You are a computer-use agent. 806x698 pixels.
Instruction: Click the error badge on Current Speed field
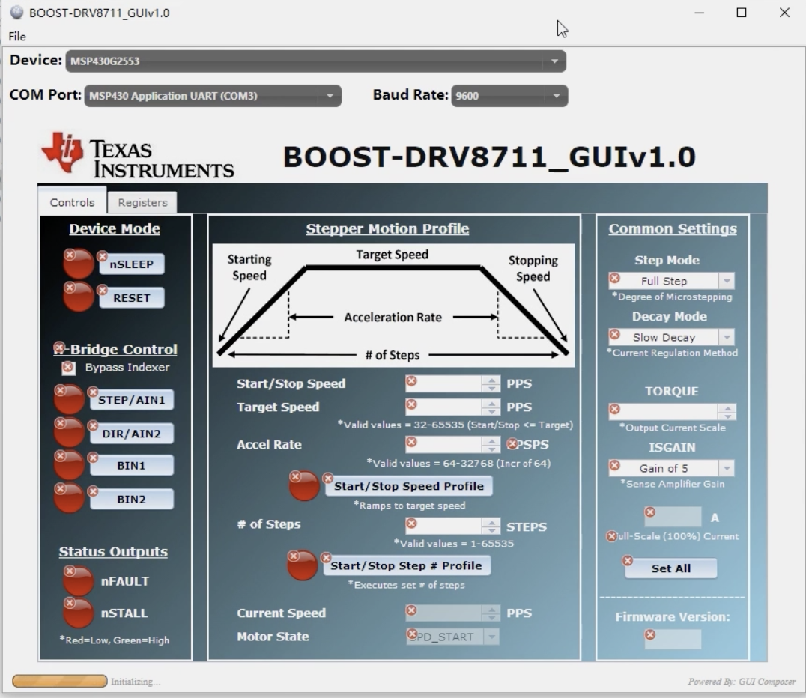tap(411, 610)
